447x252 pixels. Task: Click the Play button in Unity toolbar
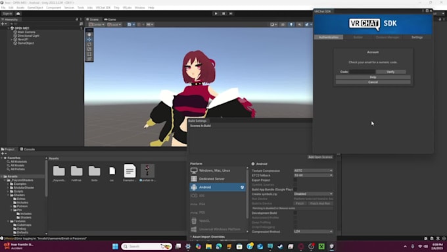(x=216, y=13)
